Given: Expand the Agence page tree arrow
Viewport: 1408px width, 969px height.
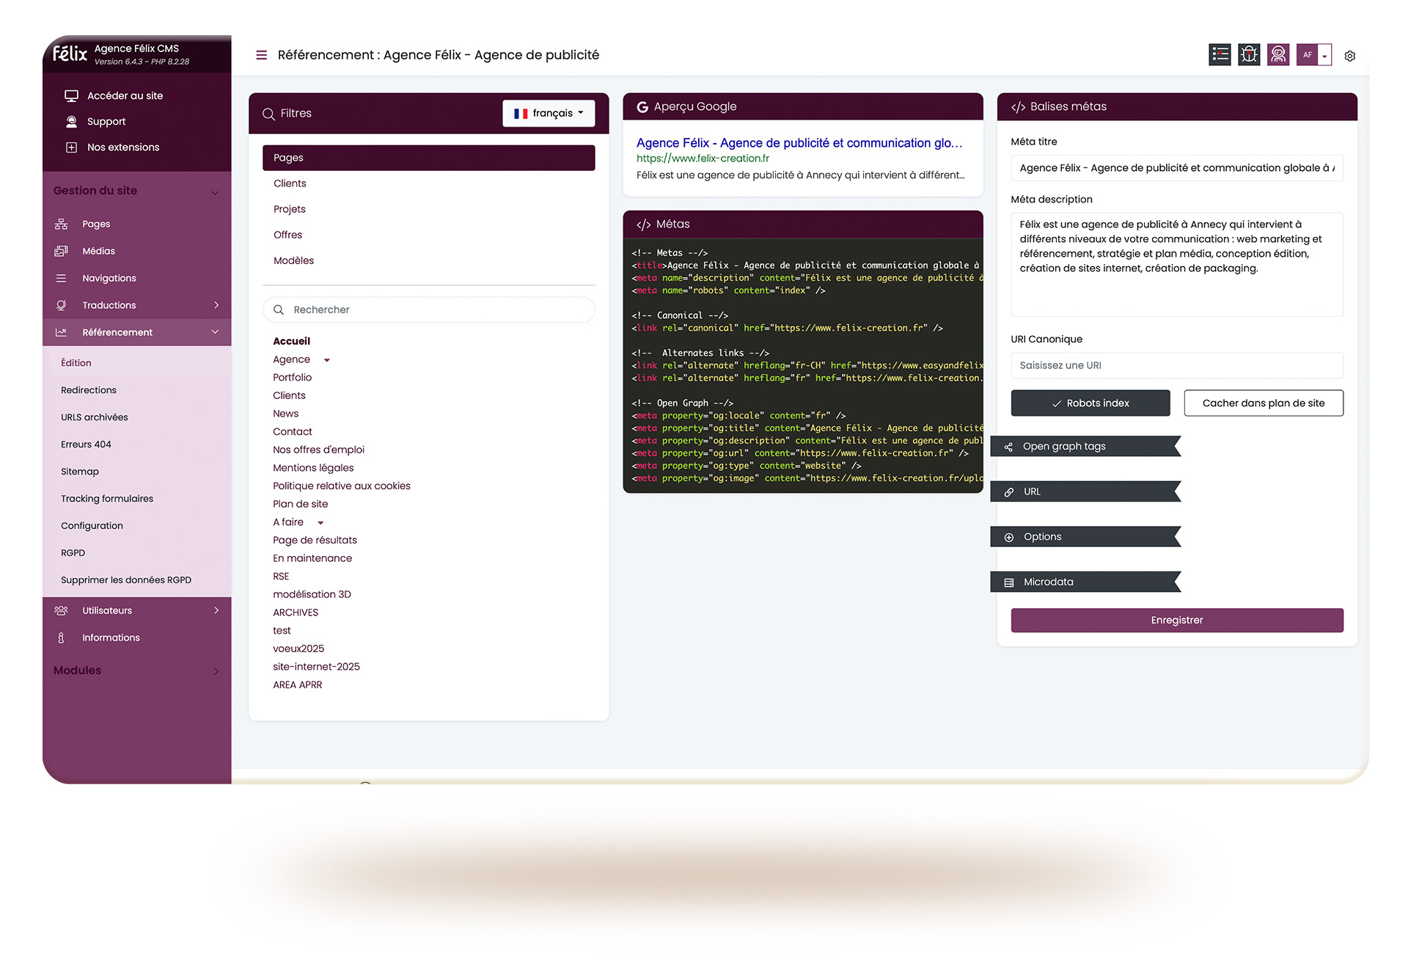Looking at the screenshot, I should pos(327,360).
